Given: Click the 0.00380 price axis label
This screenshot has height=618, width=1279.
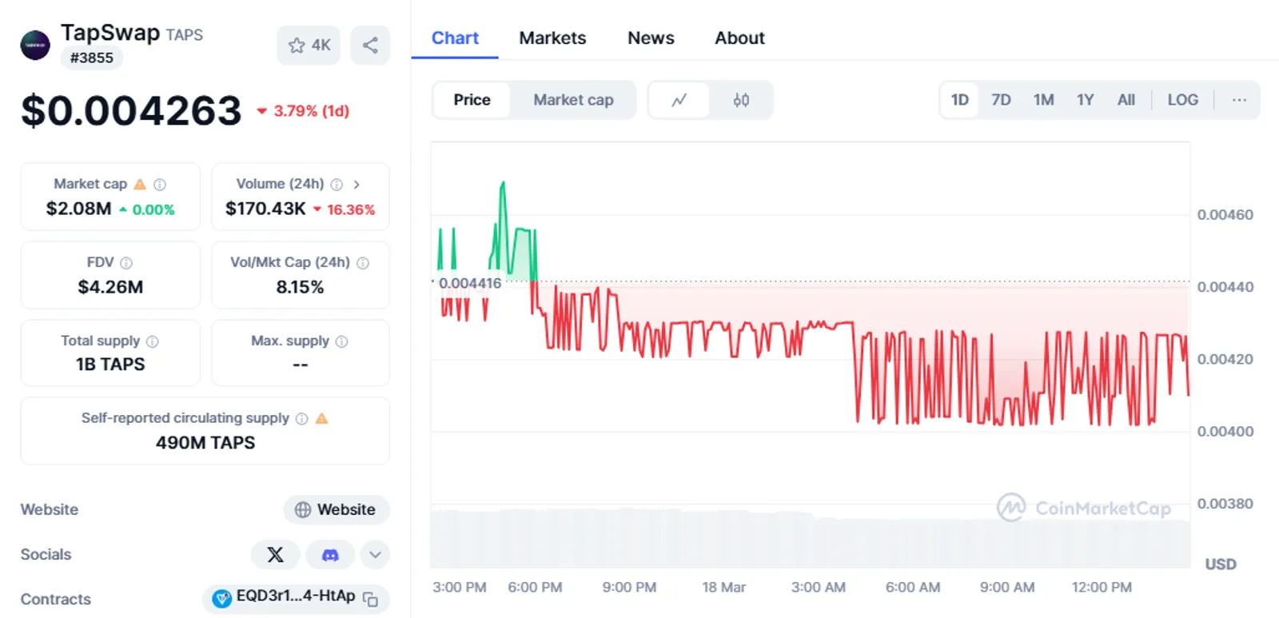Looking at the screenshot, I should (x=1225, y=504).
